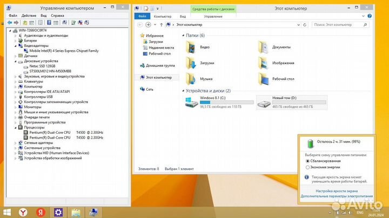Open the Видео folder icon
The width and height of the screenshot is (389, 218).
[191, 47]
